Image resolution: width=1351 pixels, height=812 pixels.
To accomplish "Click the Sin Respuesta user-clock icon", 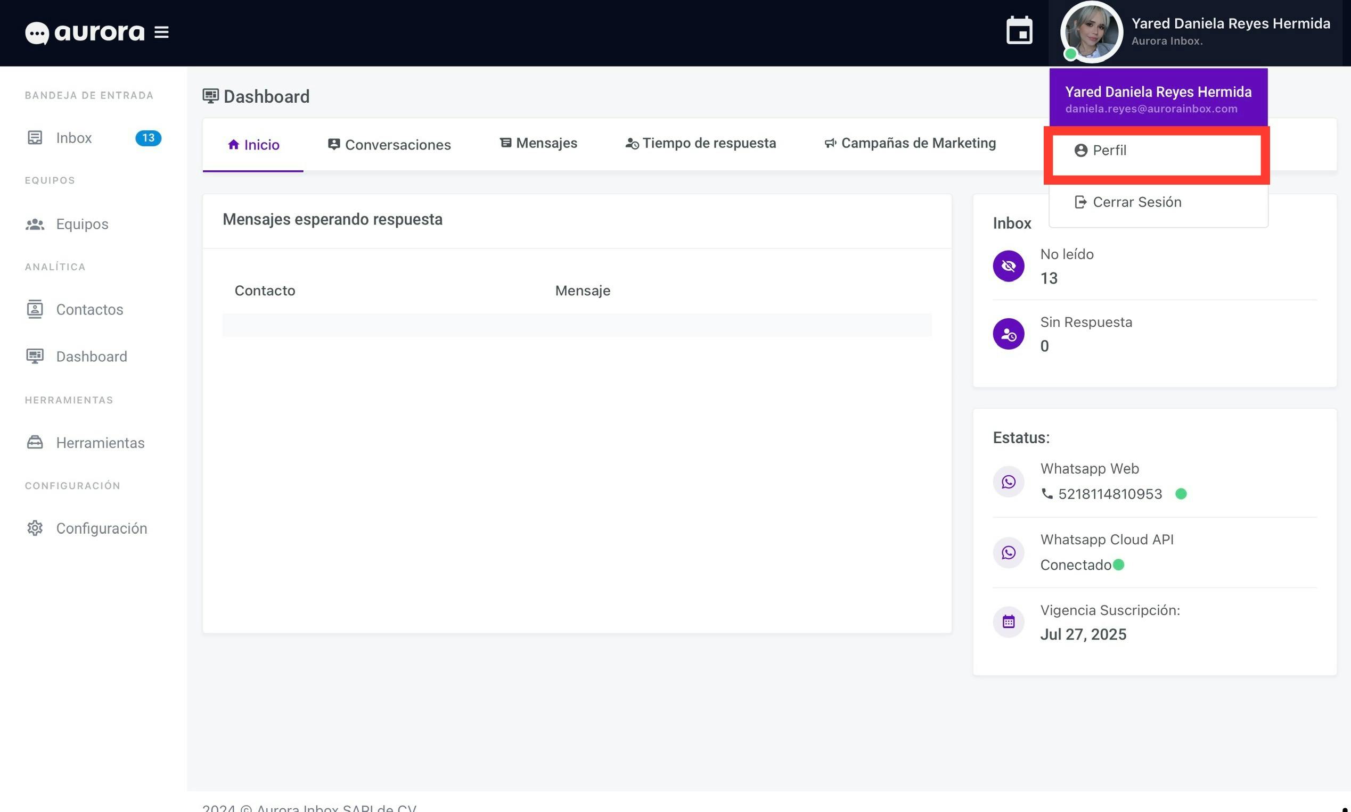I will point(1009,334).
